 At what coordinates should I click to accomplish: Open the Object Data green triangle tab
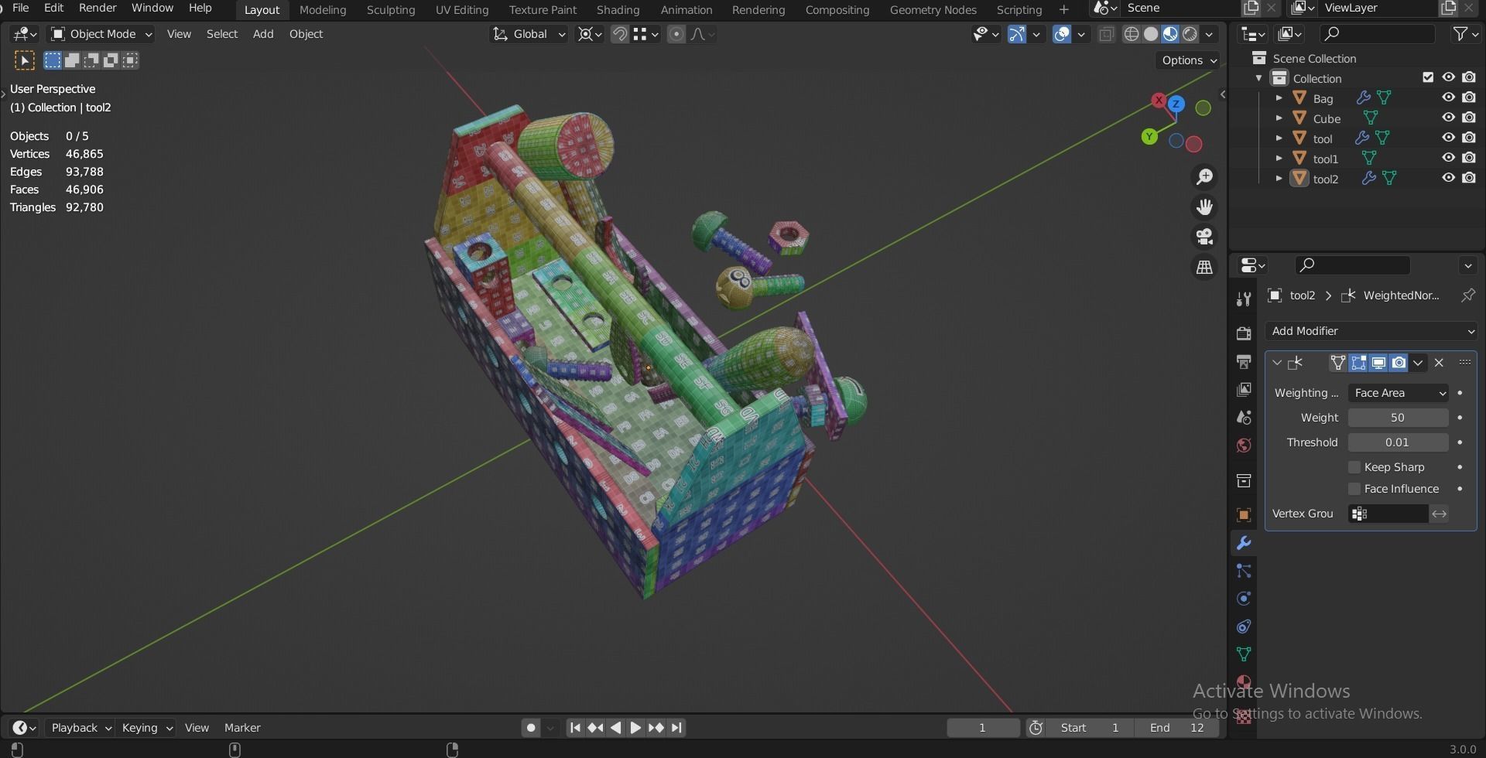[x=1244, y=654]
